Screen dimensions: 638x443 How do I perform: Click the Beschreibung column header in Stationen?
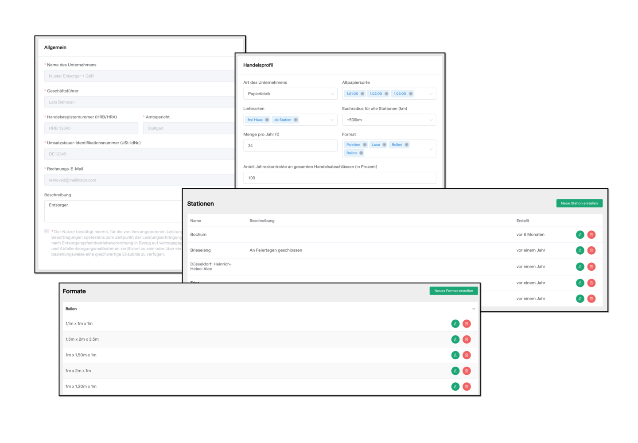point(262,221)
